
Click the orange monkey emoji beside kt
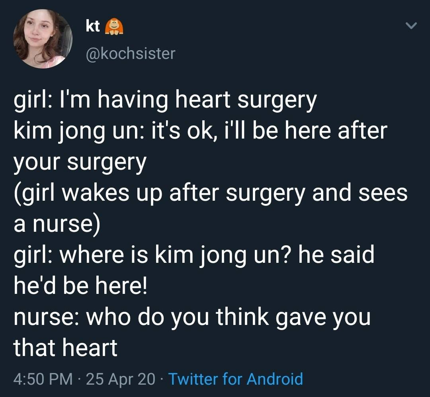coord(113,26)
